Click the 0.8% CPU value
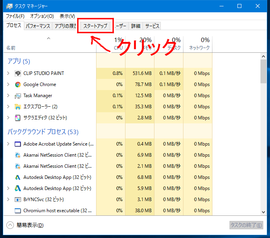This screenshot has width=270, height=238. pyautogui.click(x=118, y=73)
